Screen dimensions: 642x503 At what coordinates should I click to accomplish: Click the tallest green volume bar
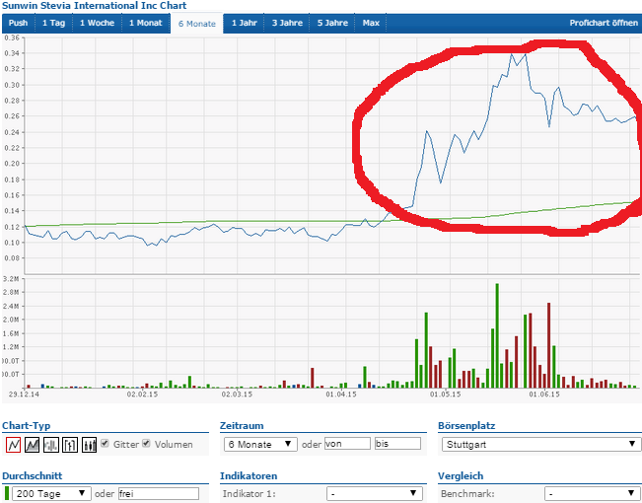497,335
